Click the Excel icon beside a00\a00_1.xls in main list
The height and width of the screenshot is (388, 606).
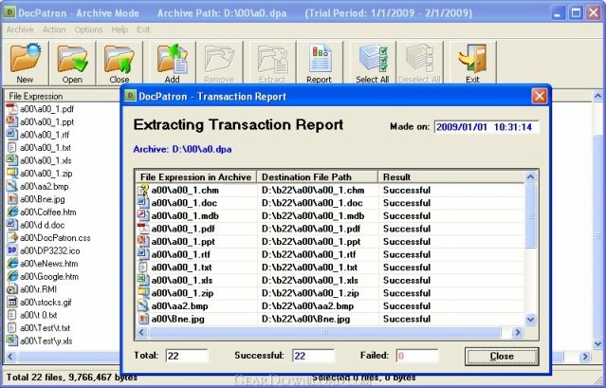point(12,160)
